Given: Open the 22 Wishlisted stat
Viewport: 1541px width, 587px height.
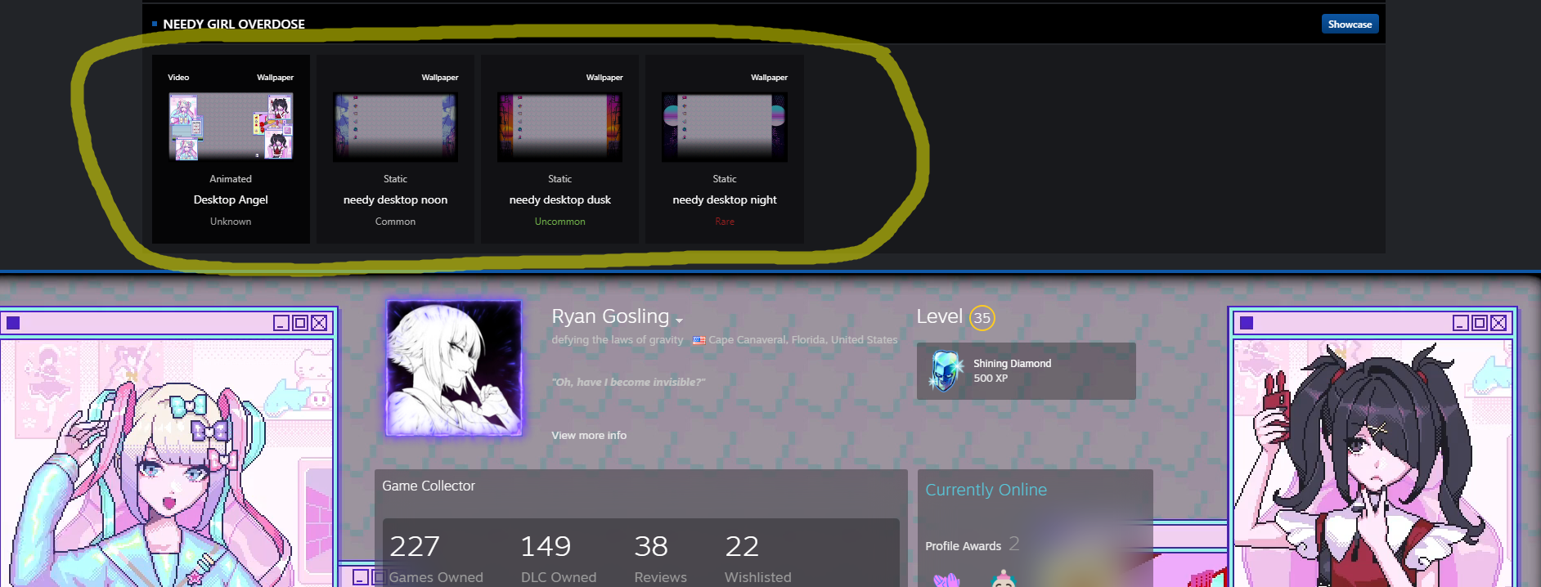Looking at the screenshot, I should tap(757, 558).
